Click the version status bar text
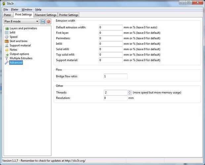The width and height of the screenshot is (205, 165). (x=44, y=161)
